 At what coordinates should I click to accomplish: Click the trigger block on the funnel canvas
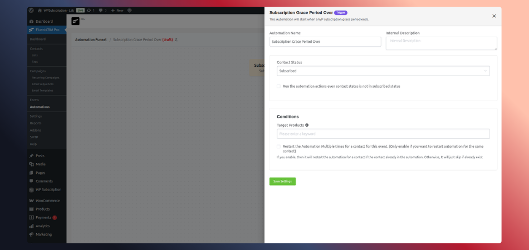[x=257, y=68]
